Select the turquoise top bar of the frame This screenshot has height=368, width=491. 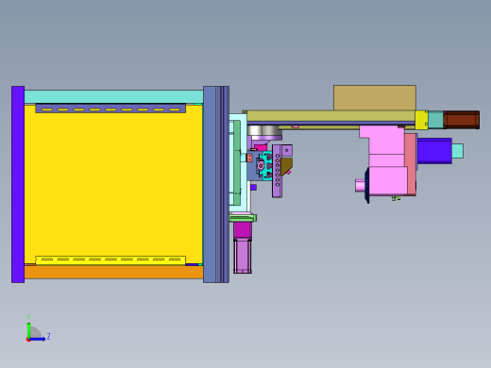click(113, 96)
